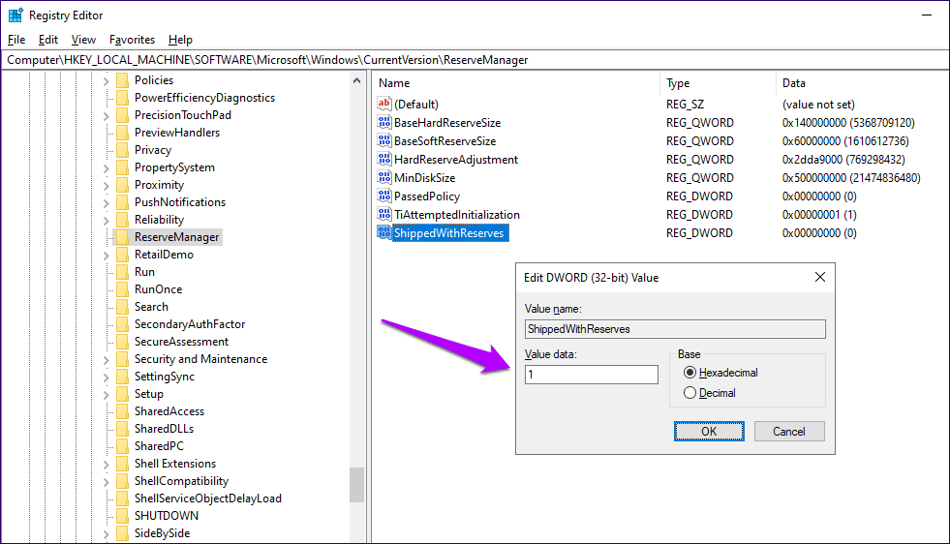Click the Value name field showing ShippedWithReserves
This screenshot has width=950, height=544.
pos(675,329)
